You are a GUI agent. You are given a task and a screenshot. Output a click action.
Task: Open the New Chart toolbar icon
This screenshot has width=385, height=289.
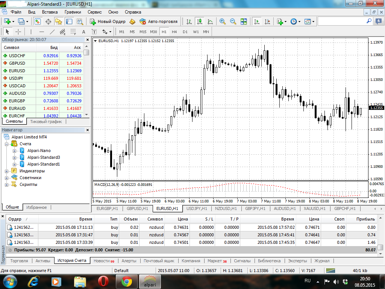[7, 21]
